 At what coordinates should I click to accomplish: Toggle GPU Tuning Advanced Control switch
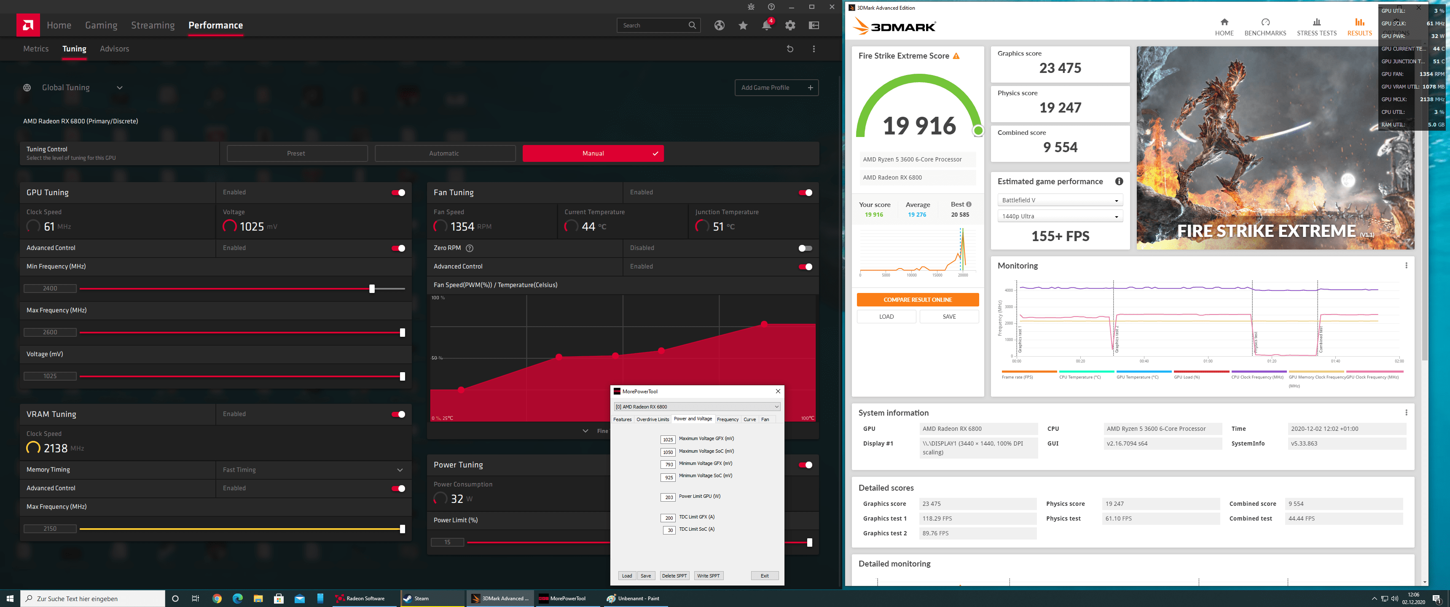398,248
